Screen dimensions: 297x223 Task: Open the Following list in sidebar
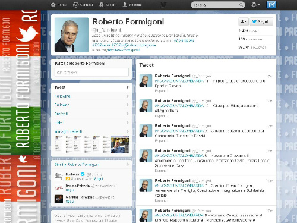point(91,96)
